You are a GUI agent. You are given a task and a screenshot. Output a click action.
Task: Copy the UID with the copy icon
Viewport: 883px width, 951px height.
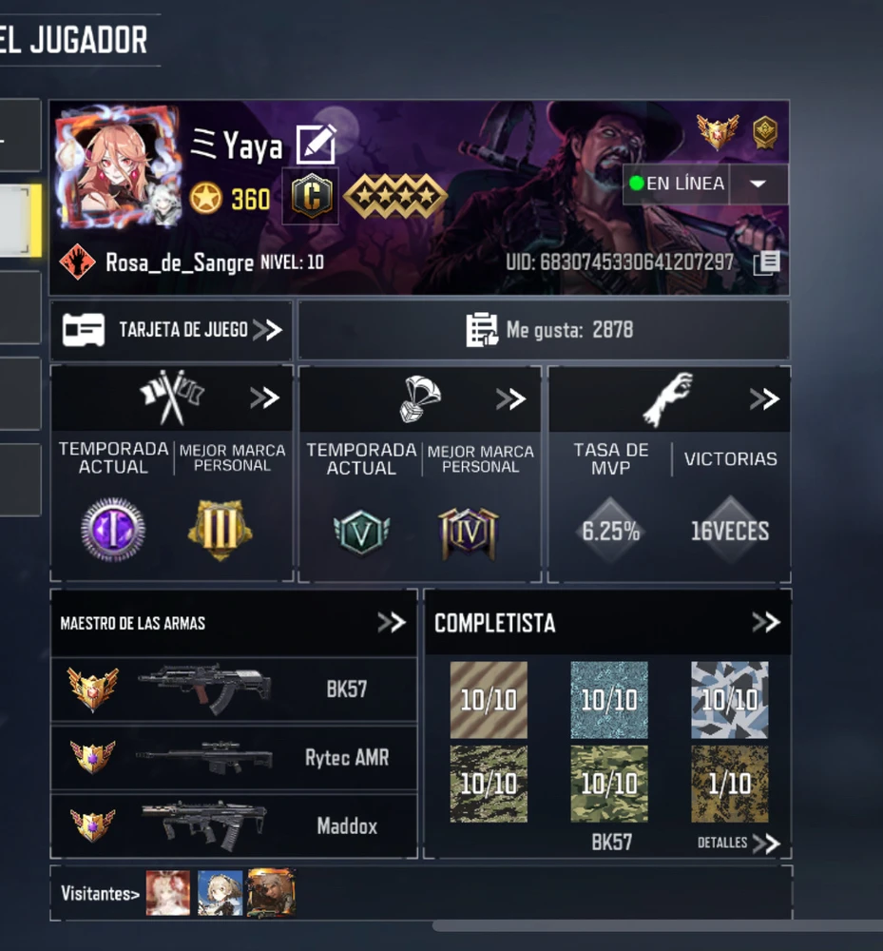pyautogui.click(x=767, y=263)
